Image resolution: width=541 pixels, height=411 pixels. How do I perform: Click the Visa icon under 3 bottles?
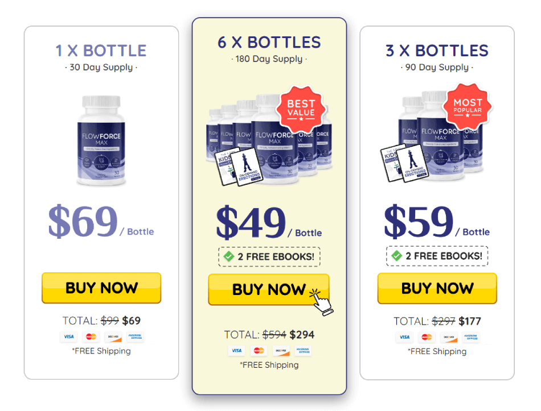pos(404,337)
